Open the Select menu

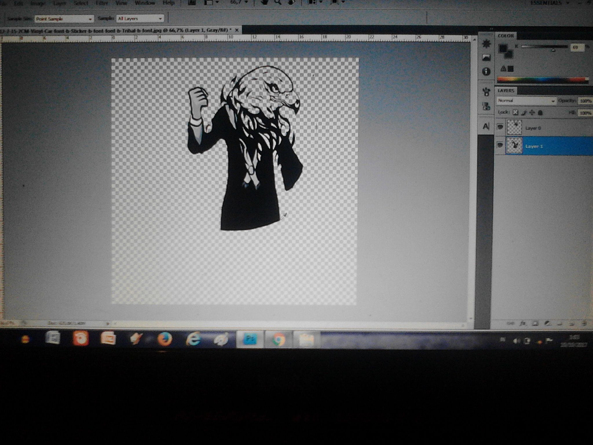coord(81,3)
